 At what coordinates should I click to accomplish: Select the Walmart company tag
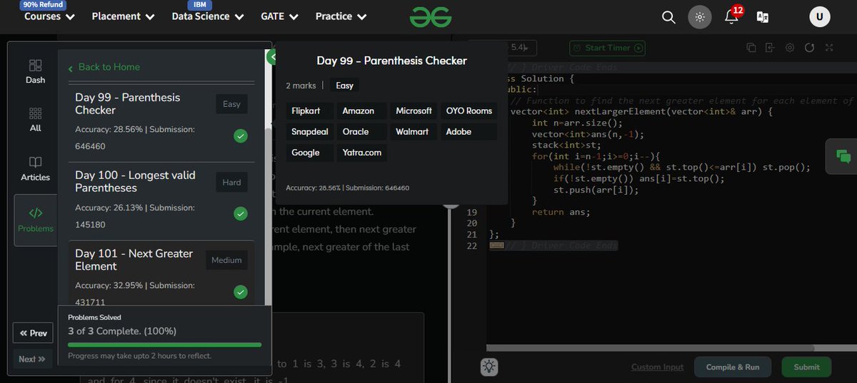[x=412, y=131]
